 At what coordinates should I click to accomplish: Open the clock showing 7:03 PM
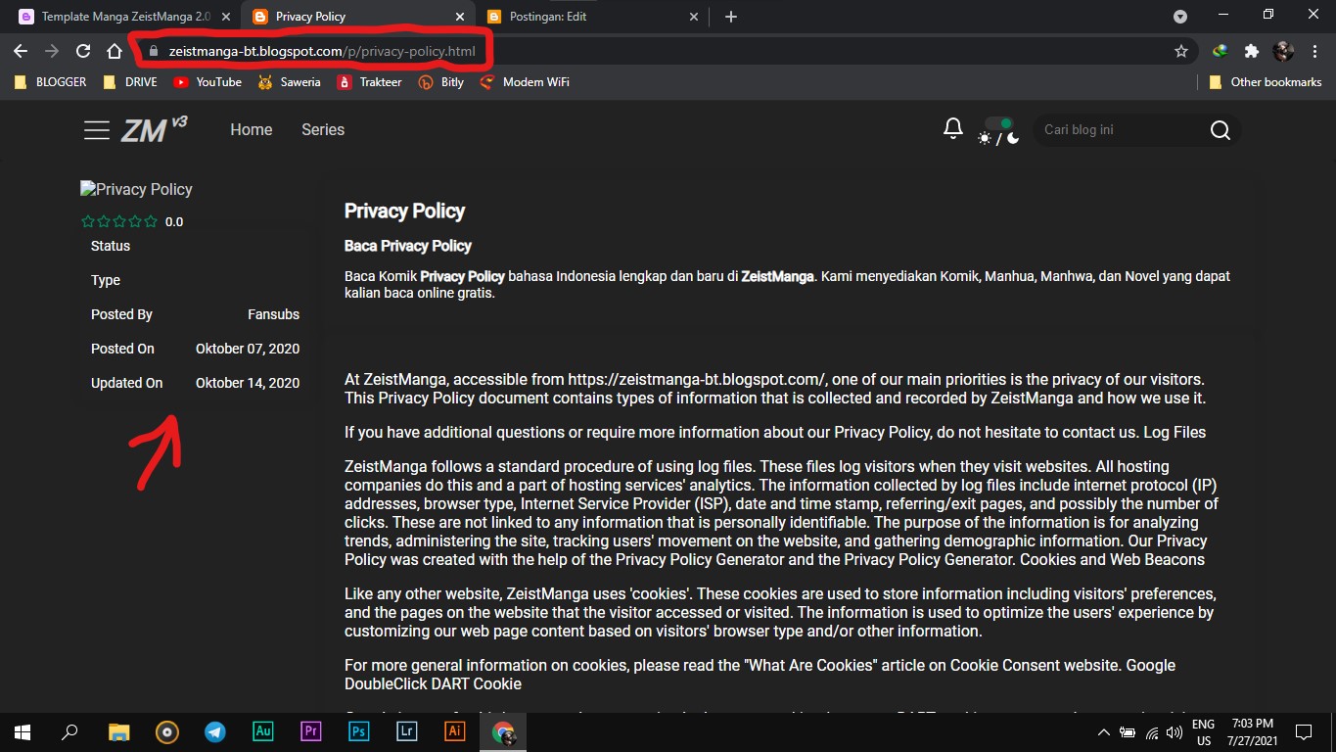(x=1254, y=732)
